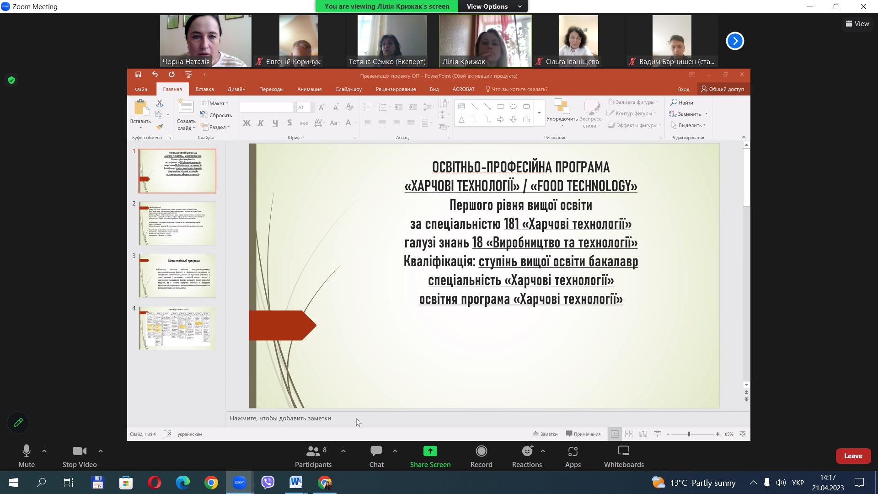Click the ACROBAT ribbon tab
The width and height of the screenshot is (878, 494).
pos(463,89)
